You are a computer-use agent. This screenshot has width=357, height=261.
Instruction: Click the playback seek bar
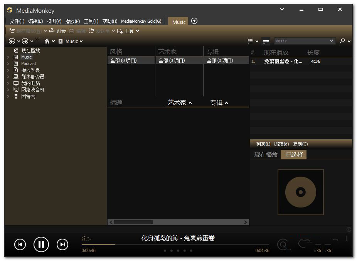tap(175, 244)
